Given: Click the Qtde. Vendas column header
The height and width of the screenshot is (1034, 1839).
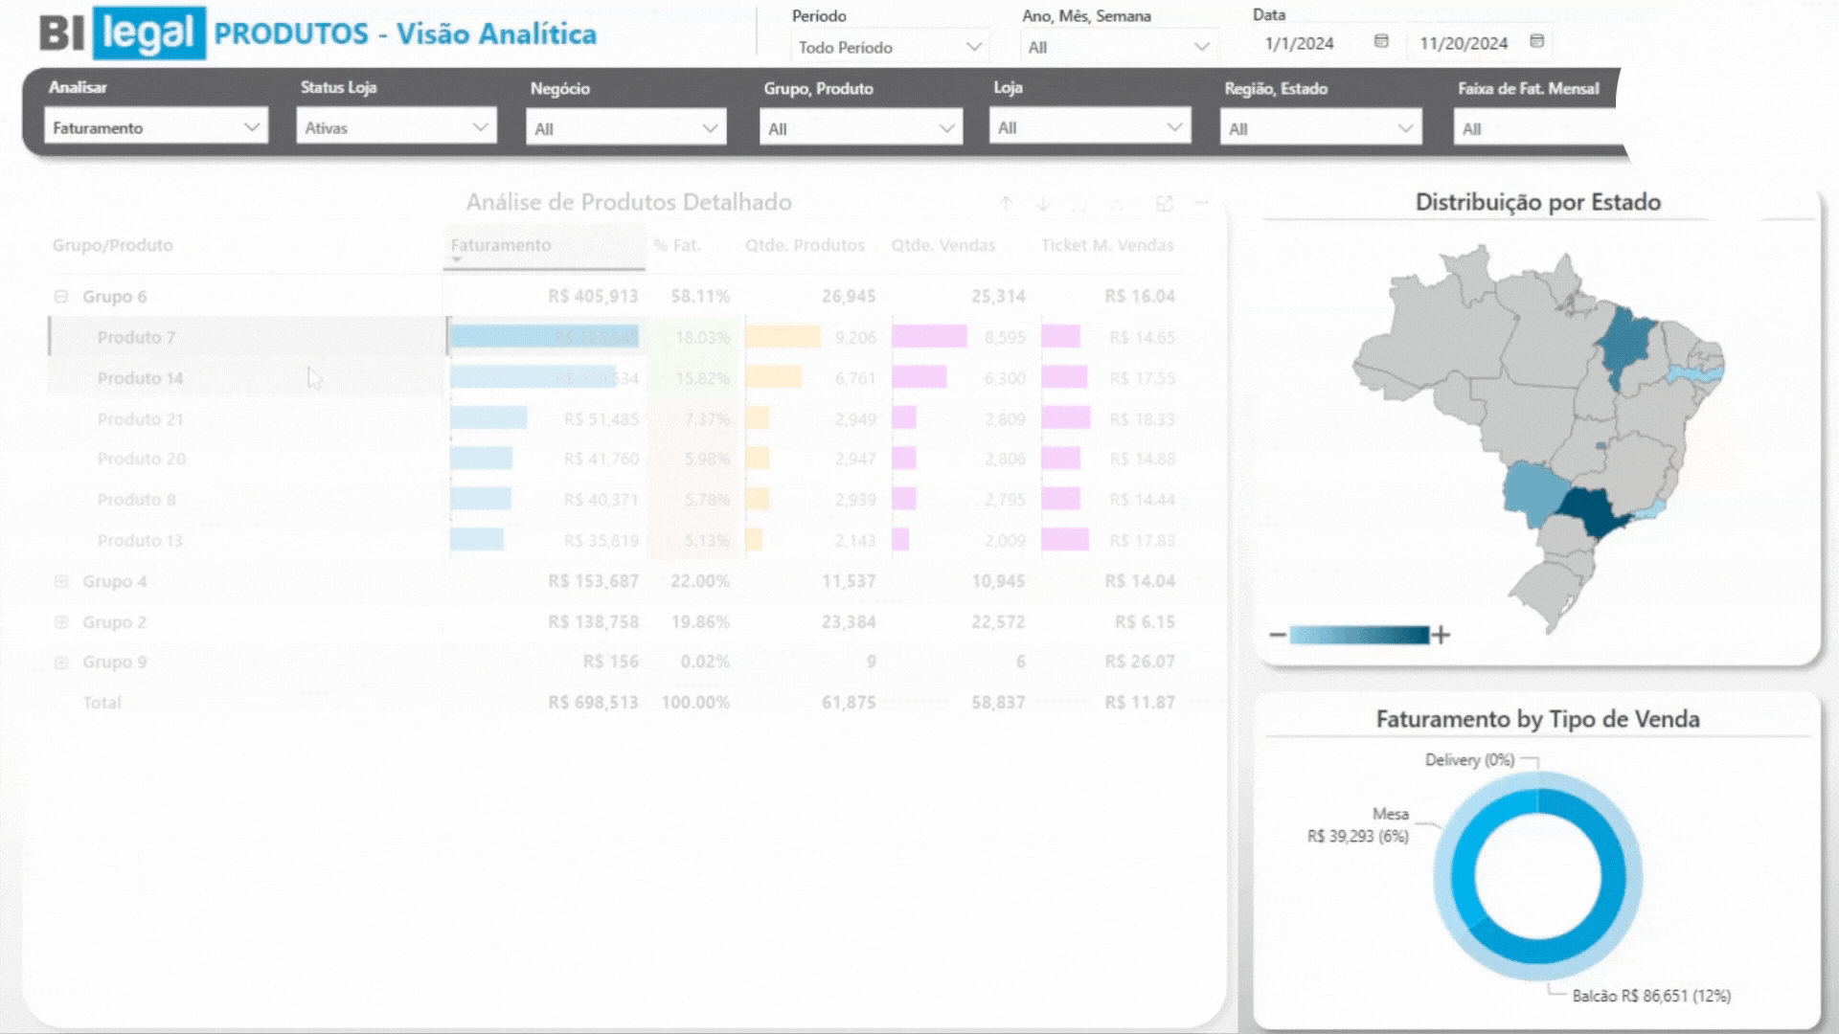Looking at the screenshot, I should point(942,245).
